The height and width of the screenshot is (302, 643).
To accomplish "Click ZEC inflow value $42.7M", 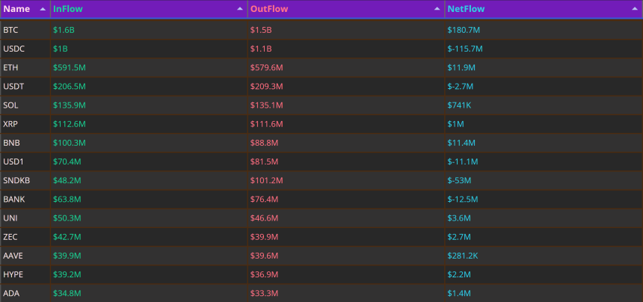I will 67,237.
